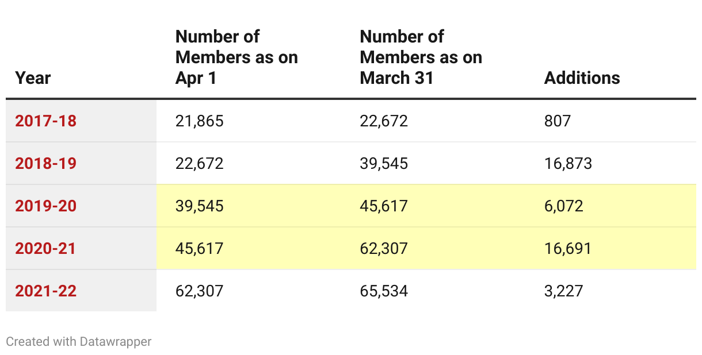Click the 62,307 value in the 2020-21 row
702x355 pixels.
coord(384,249)
